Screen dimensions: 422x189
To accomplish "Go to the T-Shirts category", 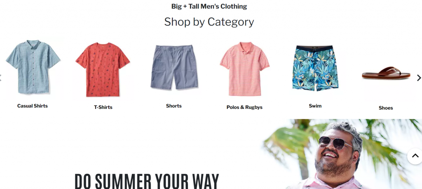I will pos(103,107).
